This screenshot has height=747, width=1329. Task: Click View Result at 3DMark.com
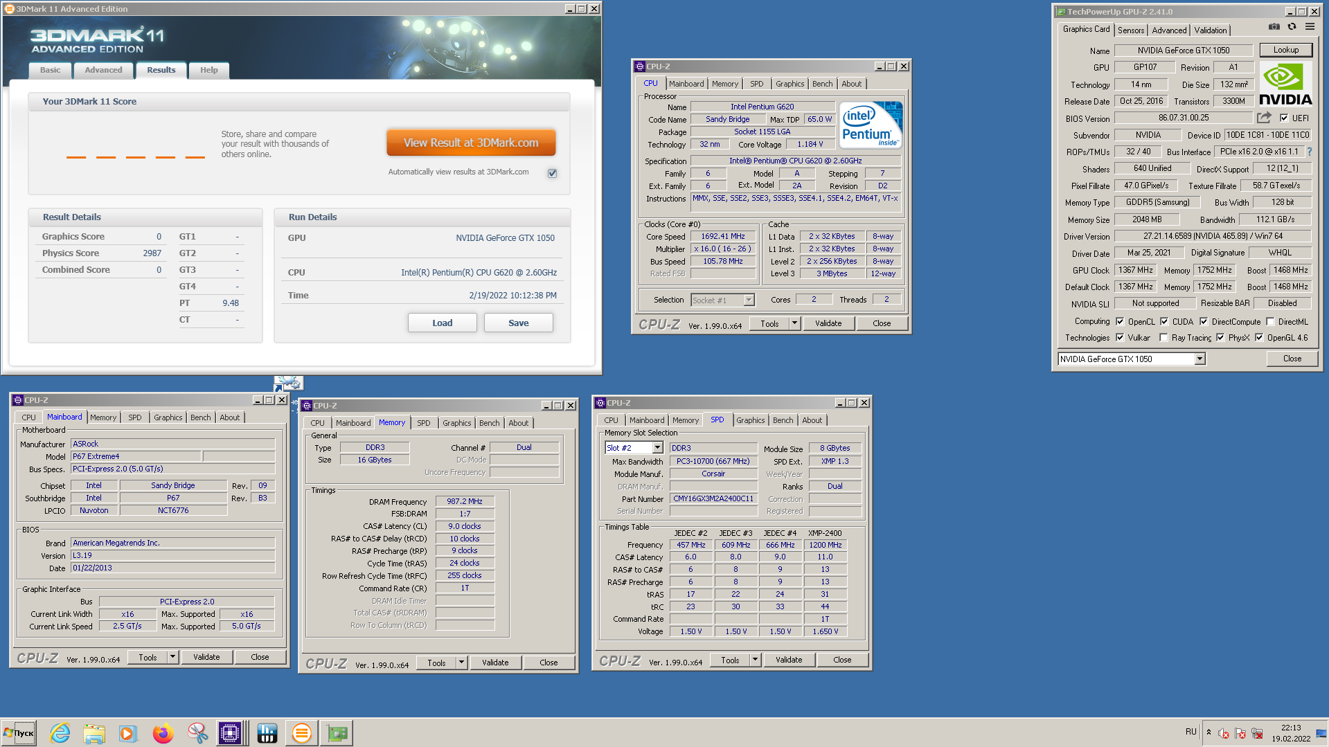click(471, 143)
